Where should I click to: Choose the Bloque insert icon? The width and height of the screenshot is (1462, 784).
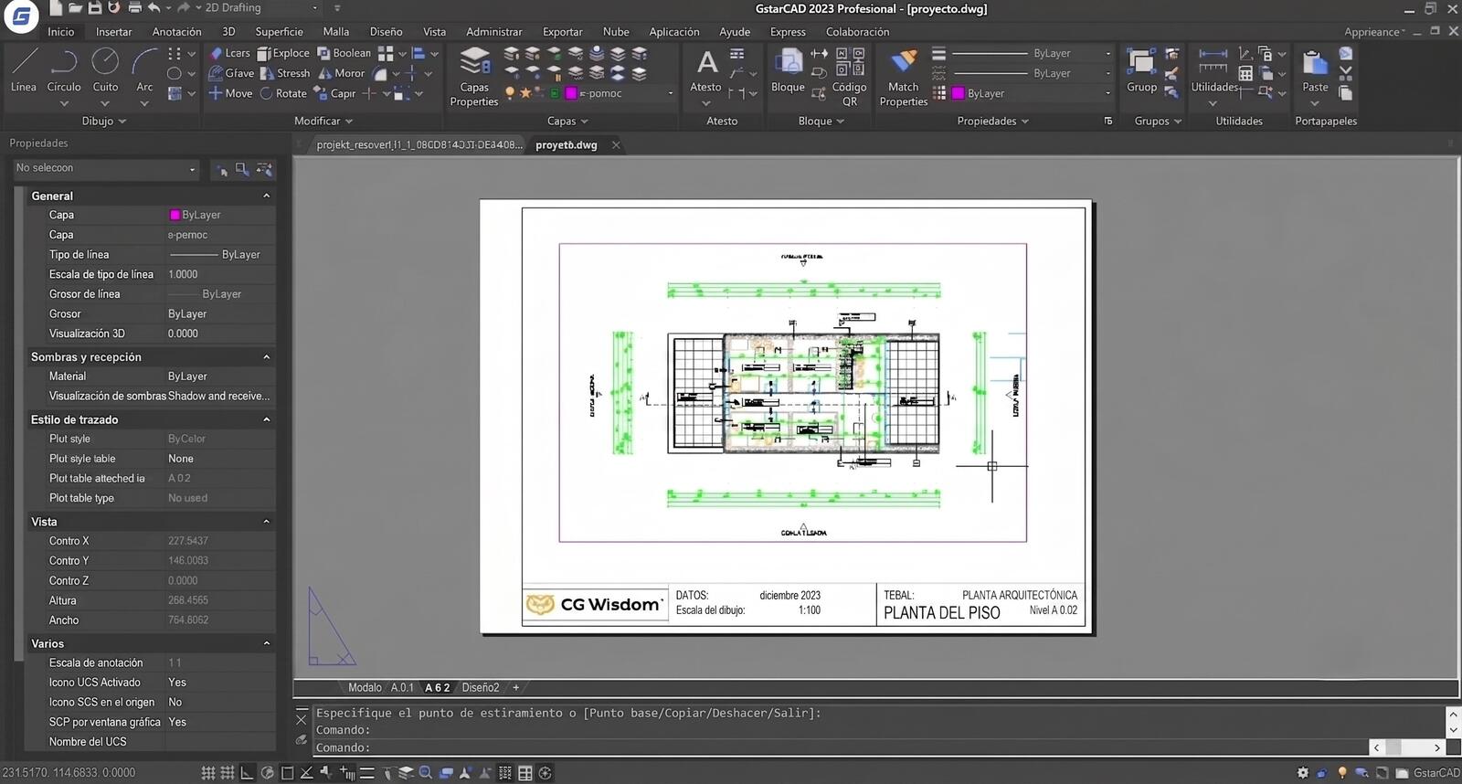(788, 70)
